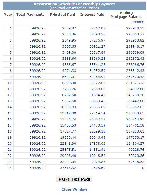147x196 pixels.
Task: Click the Print This Page button
Action: coord(74,179)
